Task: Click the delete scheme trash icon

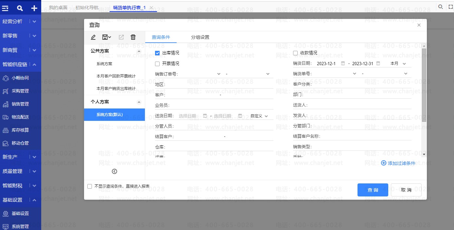Action: 133,37
